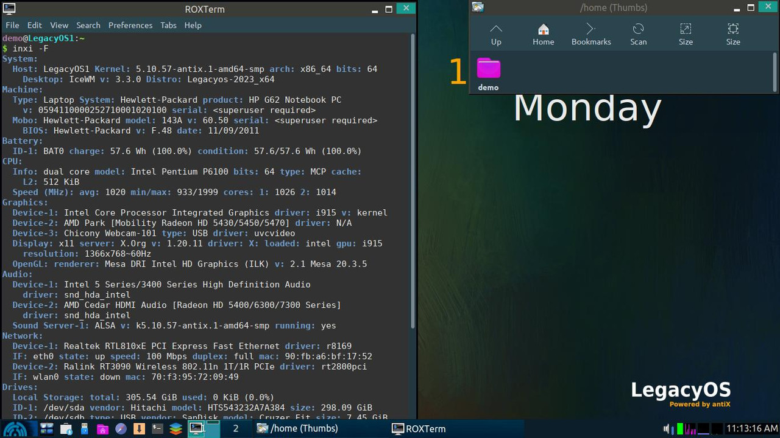780x438 pixels.
Task: Open ROXTerm window menu icon in titlebar
Action: point(9,9)
